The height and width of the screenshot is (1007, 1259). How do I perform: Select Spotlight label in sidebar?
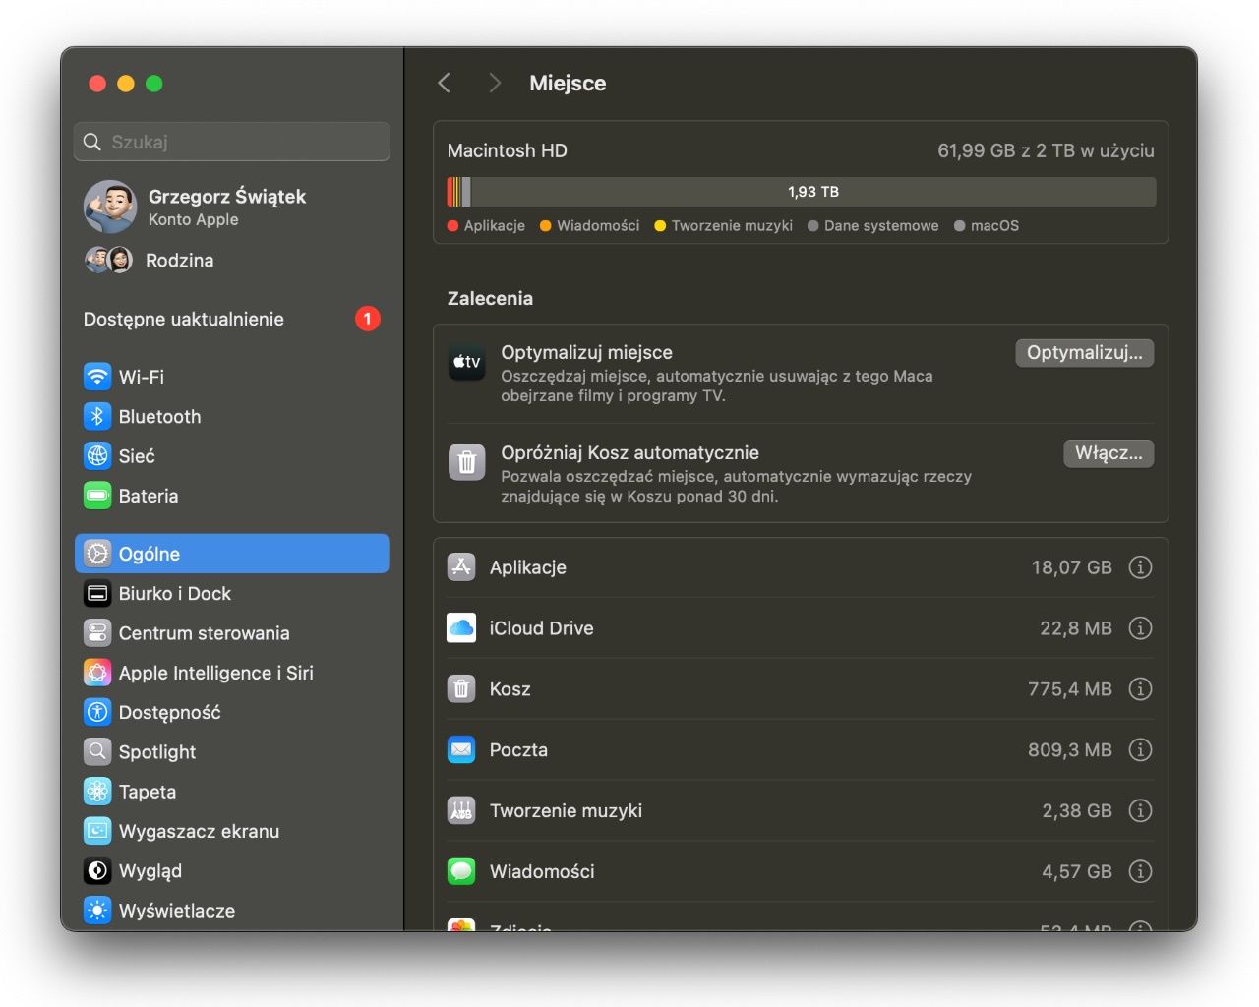tap(157, 751)
